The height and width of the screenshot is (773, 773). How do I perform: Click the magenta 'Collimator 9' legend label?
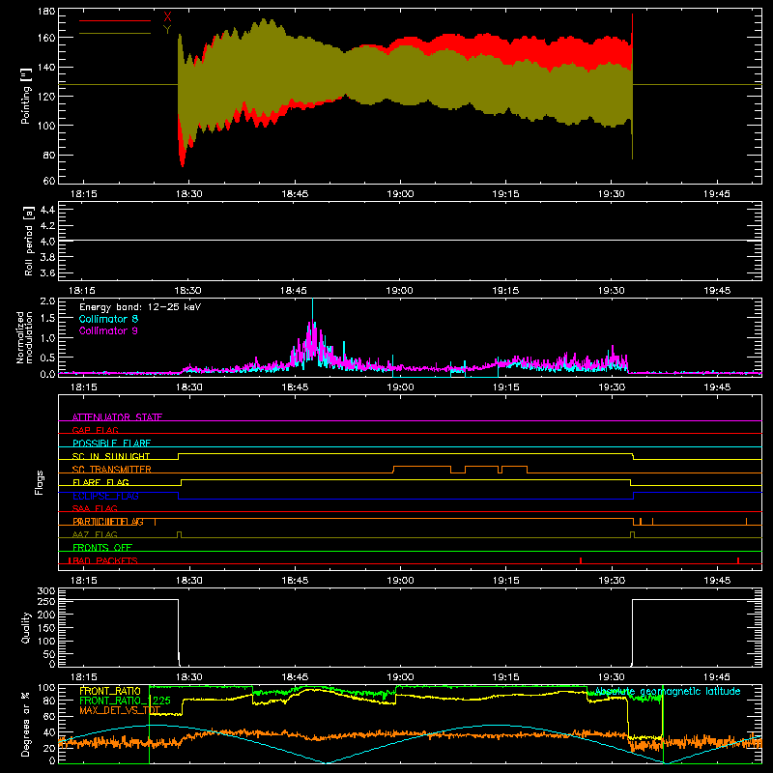click(x=108, y=330)
